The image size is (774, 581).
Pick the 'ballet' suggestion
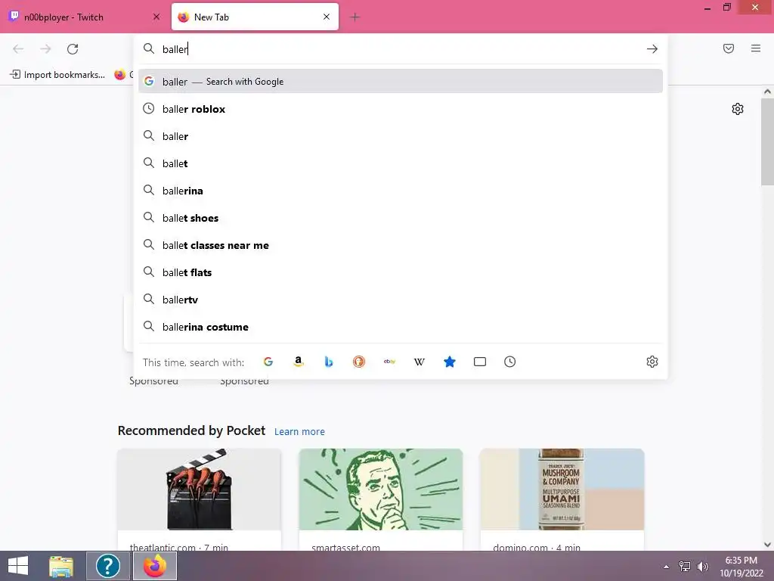pos(401,163)
